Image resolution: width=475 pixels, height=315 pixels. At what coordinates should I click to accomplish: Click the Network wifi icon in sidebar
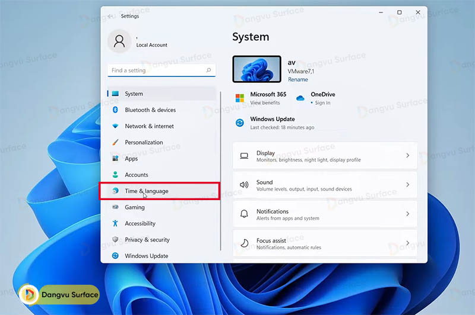tap(115, 126)
